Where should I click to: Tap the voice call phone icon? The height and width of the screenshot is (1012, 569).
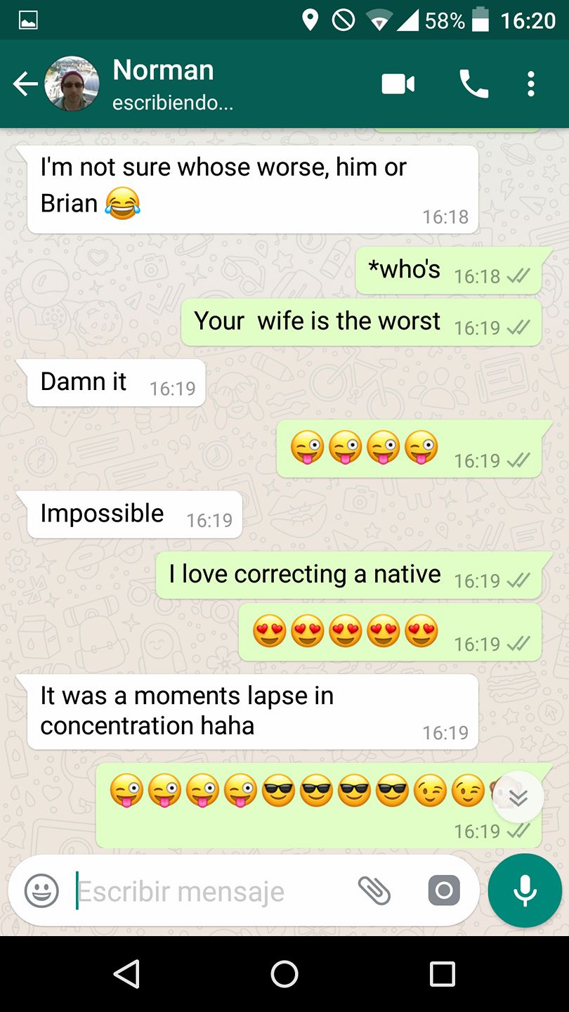coord(473,84)
